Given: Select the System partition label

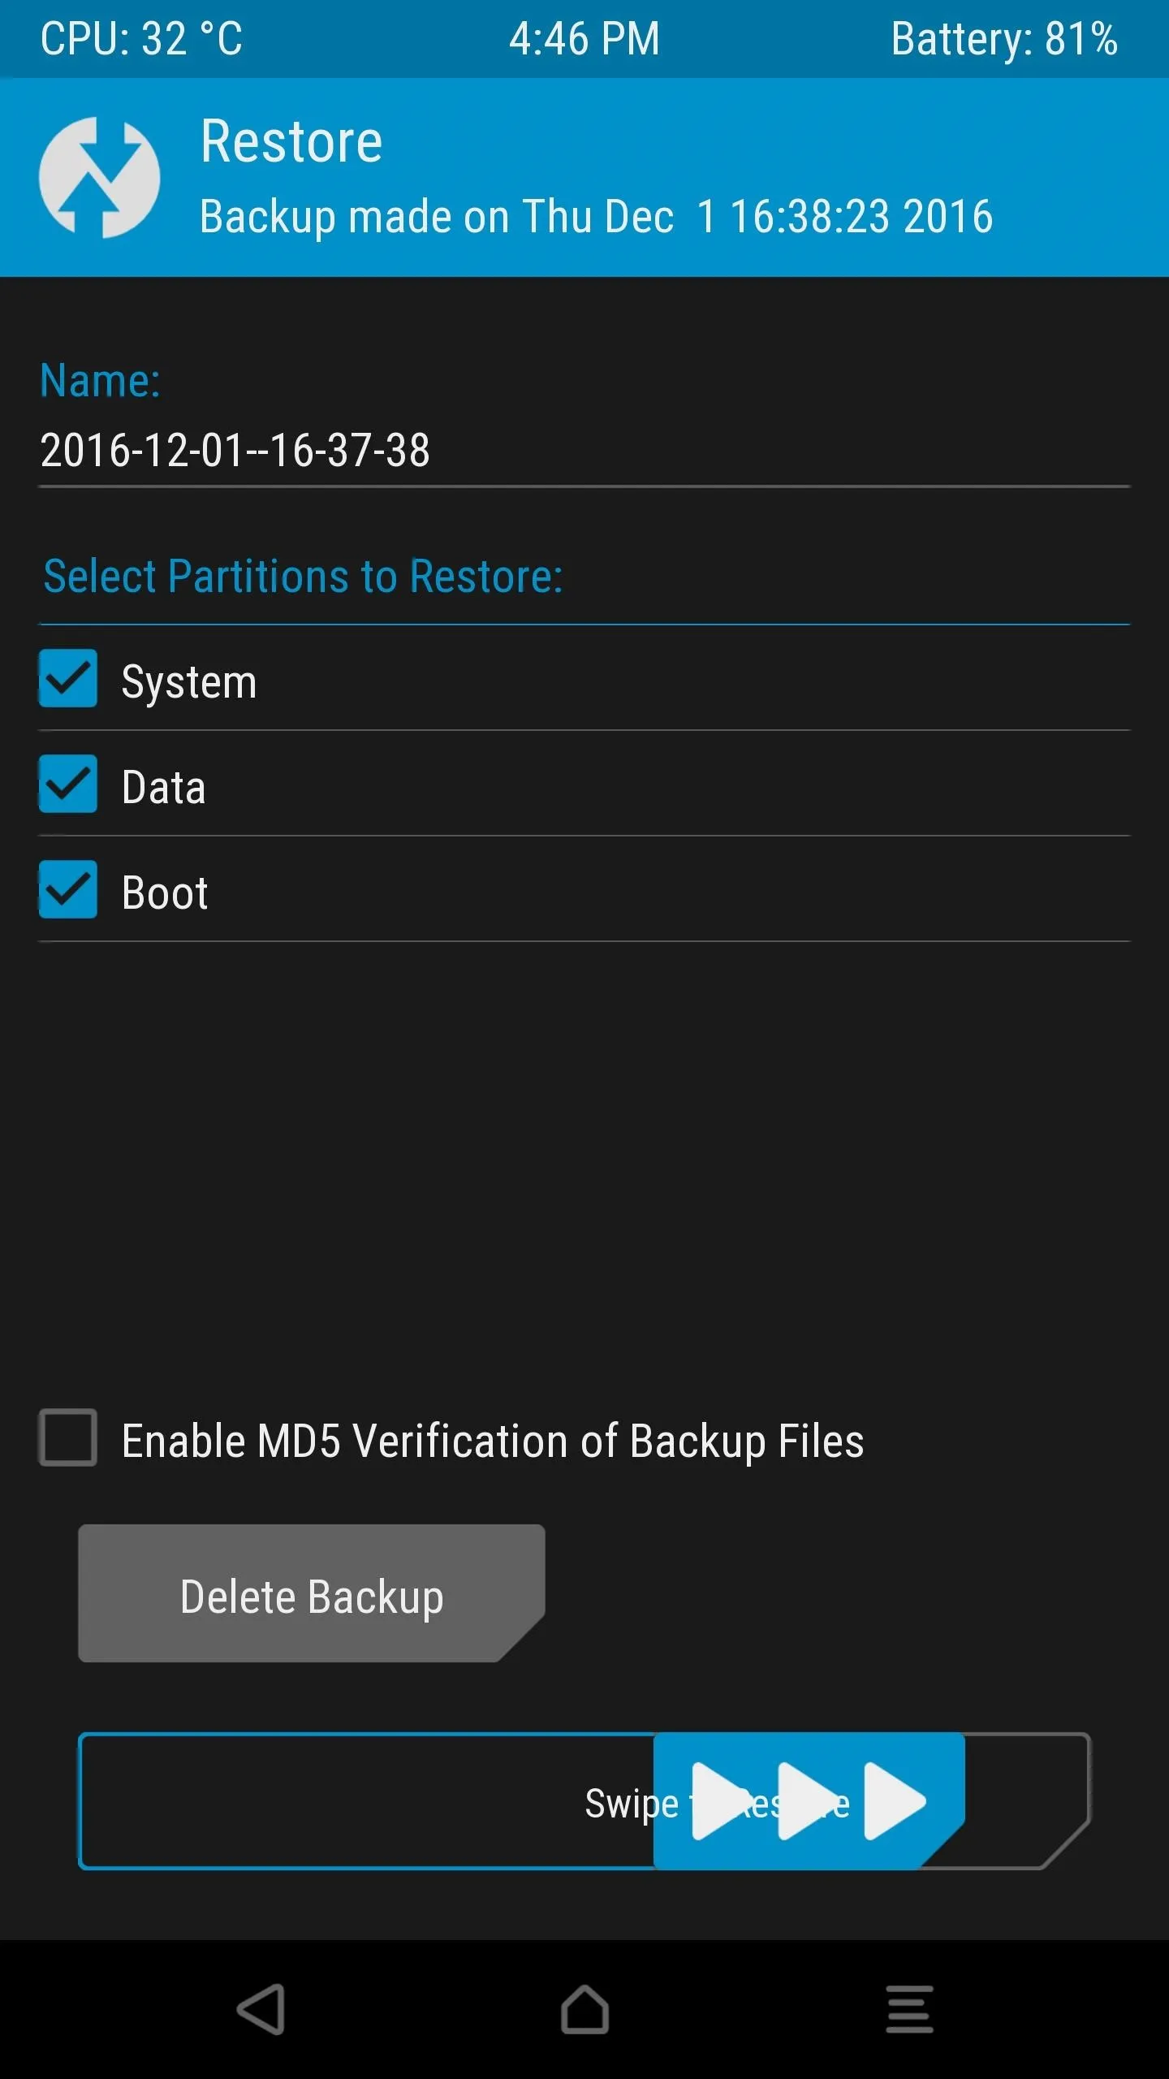Looking at the screenshot, I should click(188, 681).
